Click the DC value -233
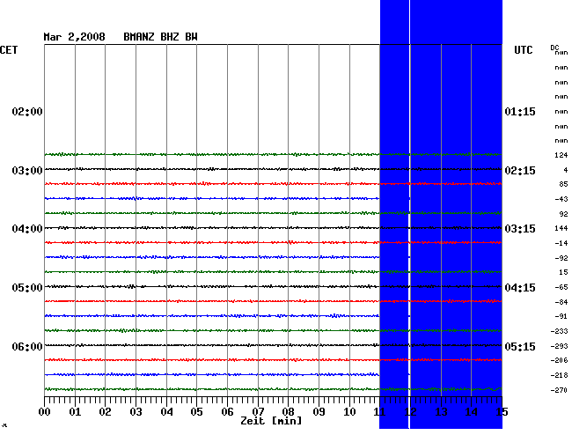Screen dimensions: 572x435 (559, 331)
